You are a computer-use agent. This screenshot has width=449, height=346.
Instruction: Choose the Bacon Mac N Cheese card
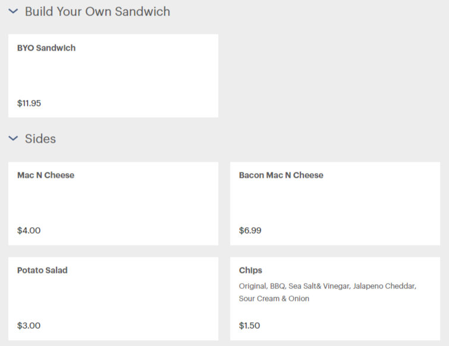click(335, 203)
